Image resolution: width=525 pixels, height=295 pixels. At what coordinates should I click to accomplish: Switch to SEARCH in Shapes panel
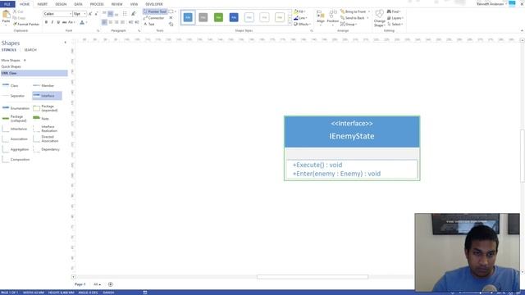(x=30, y=50)
